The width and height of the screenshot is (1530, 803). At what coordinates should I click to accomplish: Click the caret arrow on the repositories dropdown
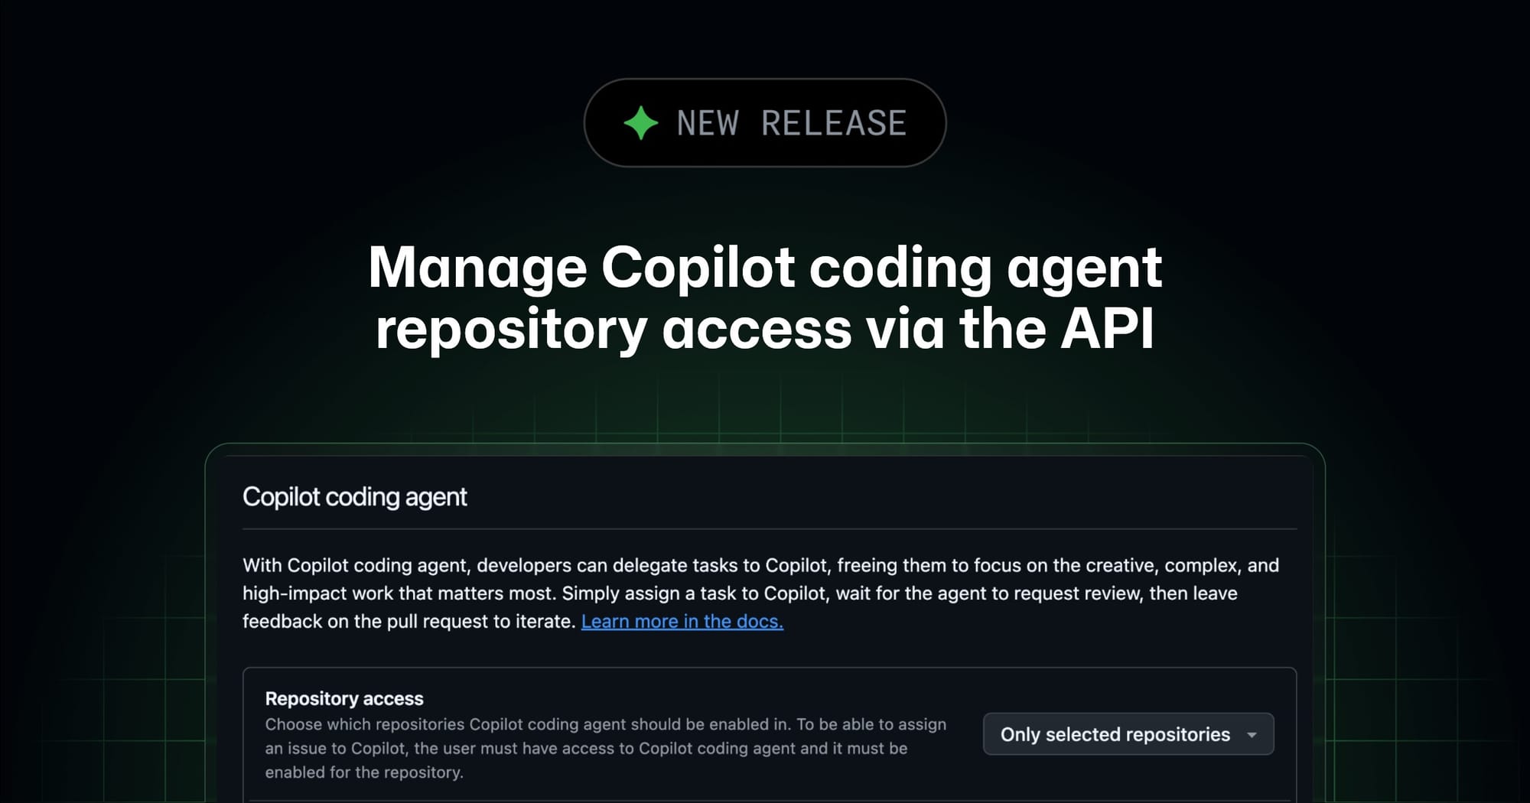1252,734
